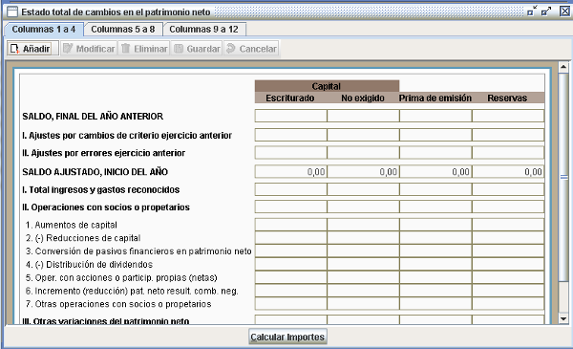Image resolution: width=573 pixels, height=349 pixels.
Task: Click Escriturado field for Reducciones de capital
Action: [x=291, y=238]
